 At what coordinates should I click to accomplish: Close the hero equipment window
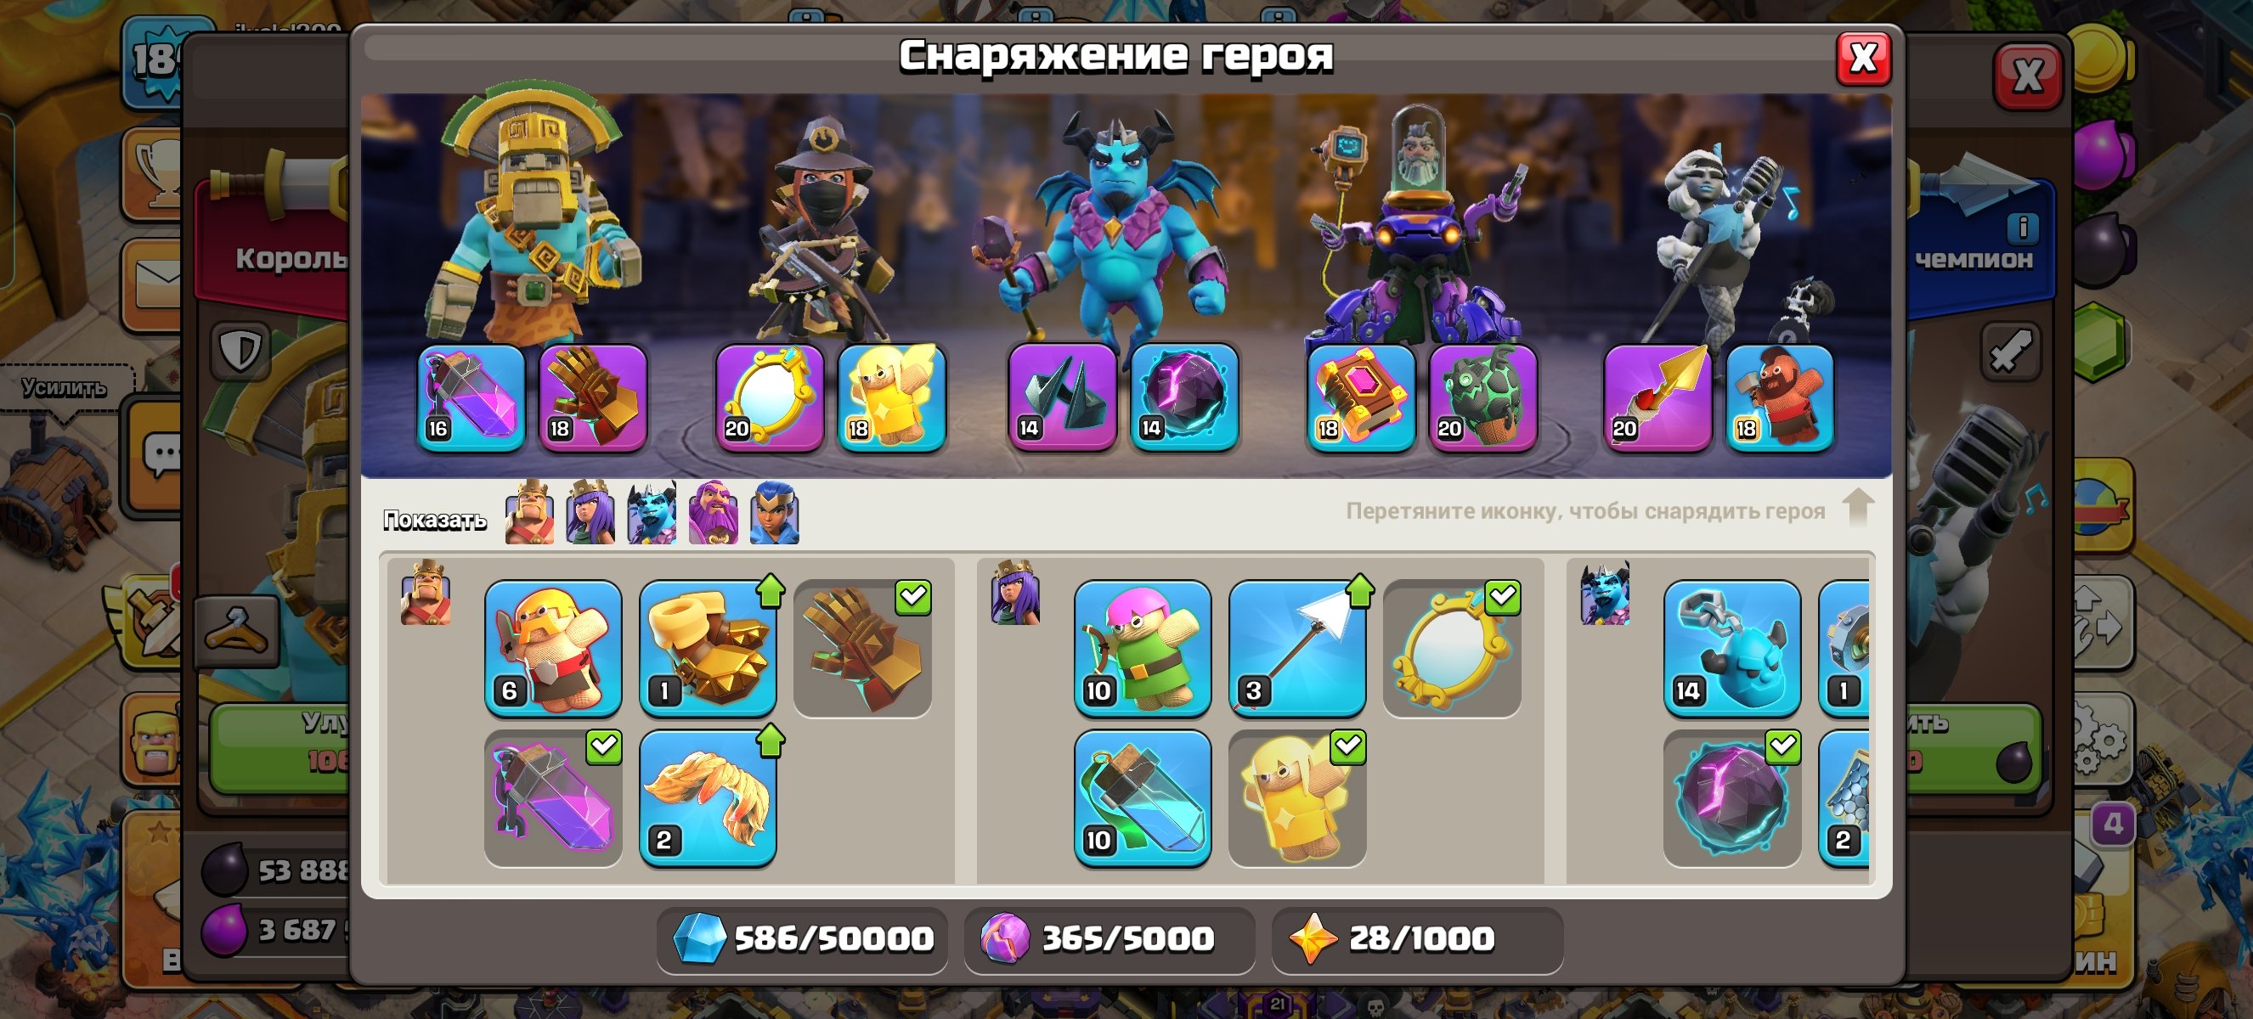pyautogui.click(x=1863, y=59)
